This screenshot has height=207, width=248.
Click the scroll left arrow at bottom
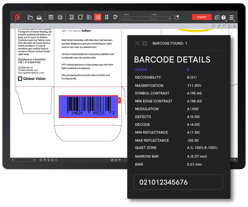13,160
